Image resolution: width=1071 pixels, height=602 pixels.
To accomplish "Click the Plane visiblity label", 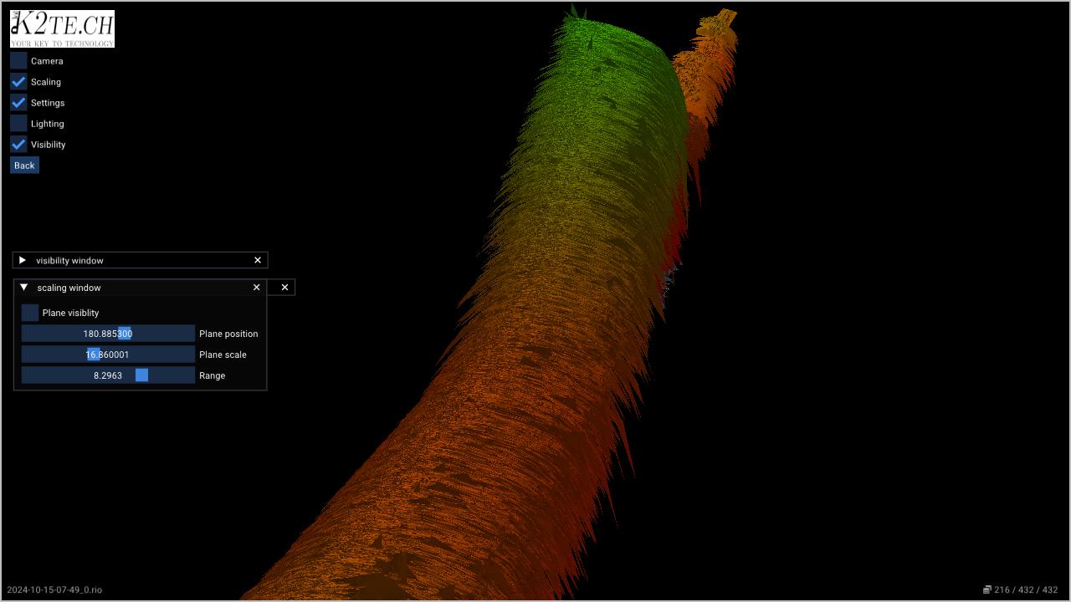I will (x=70, y=313).
